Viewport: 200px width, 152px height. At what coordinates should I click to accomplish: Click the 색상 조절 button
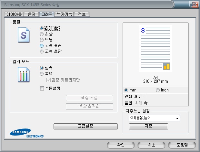[x=89, y=98]
